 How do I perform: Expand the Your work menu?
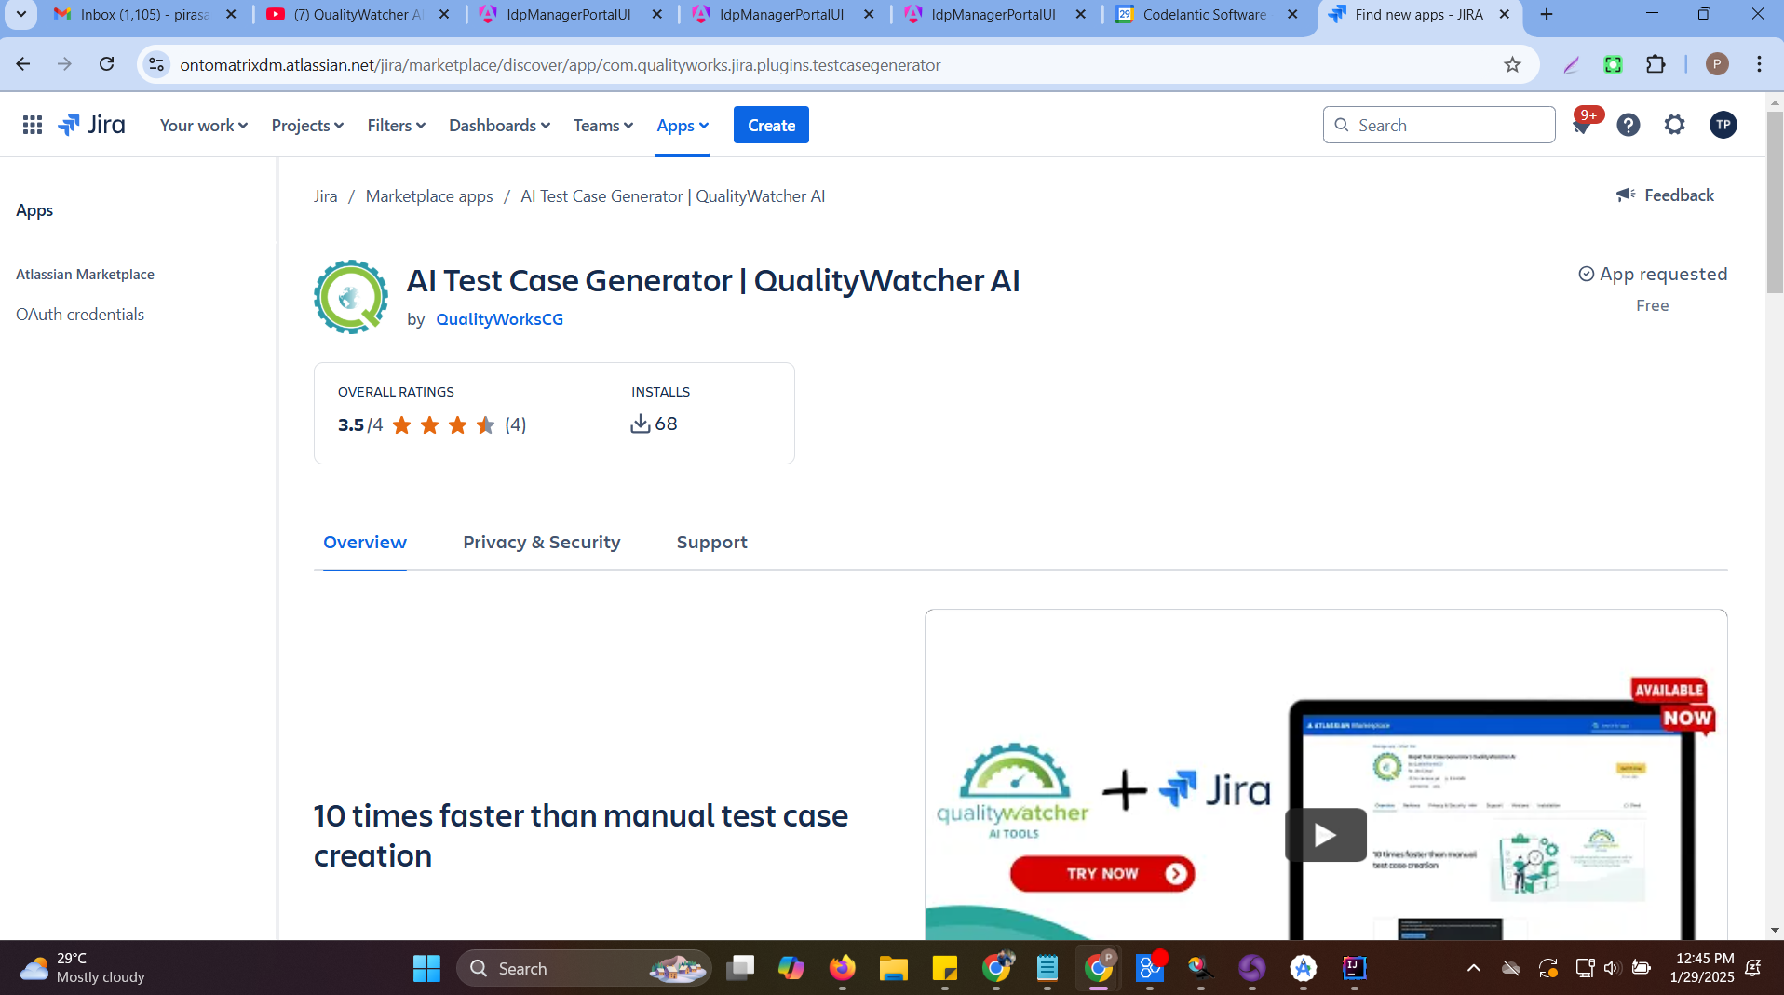click(203, 125)
